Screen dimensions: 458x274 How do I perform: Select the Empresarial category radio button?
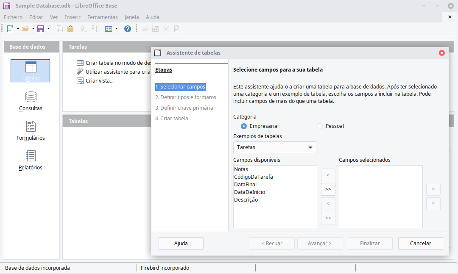pyautogui.click(x=244, y=126)
